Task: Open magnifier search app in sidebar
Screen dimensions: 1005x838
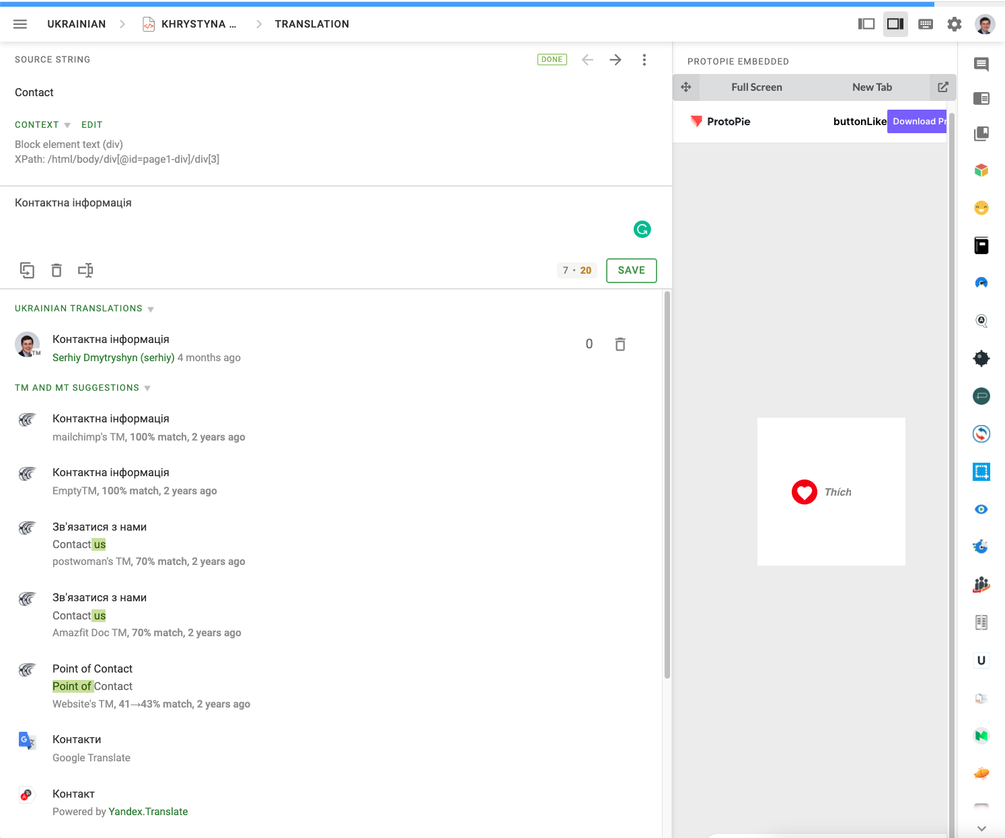Action: [981, 321]
